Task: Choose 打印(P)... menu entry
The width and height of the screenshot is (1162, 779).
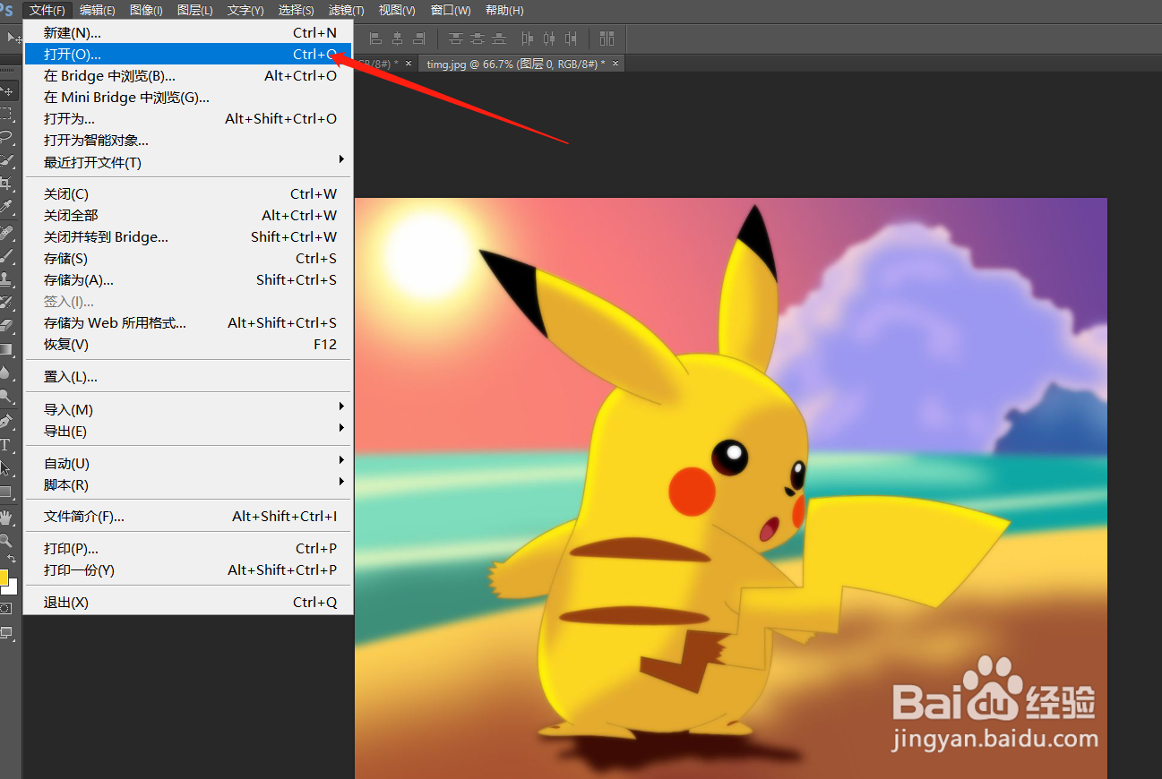Action: click(189, 548)
